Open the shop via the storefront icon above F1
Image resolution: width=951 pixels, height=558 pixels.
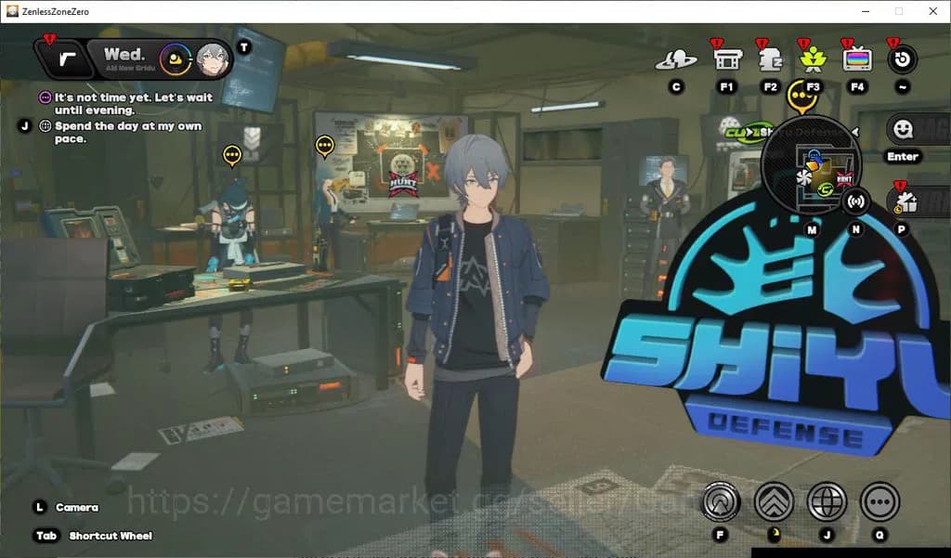(x=727, y=58)
